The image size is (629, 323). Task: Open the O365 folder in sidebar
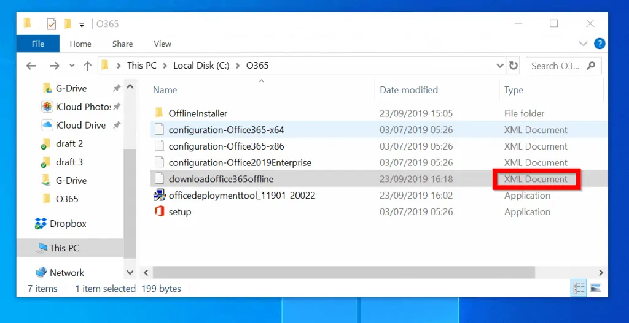pos(67,199)
